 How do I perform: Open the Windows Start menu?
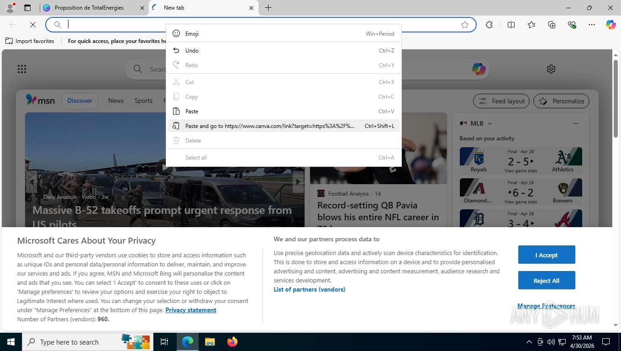(x=11, y=342)
